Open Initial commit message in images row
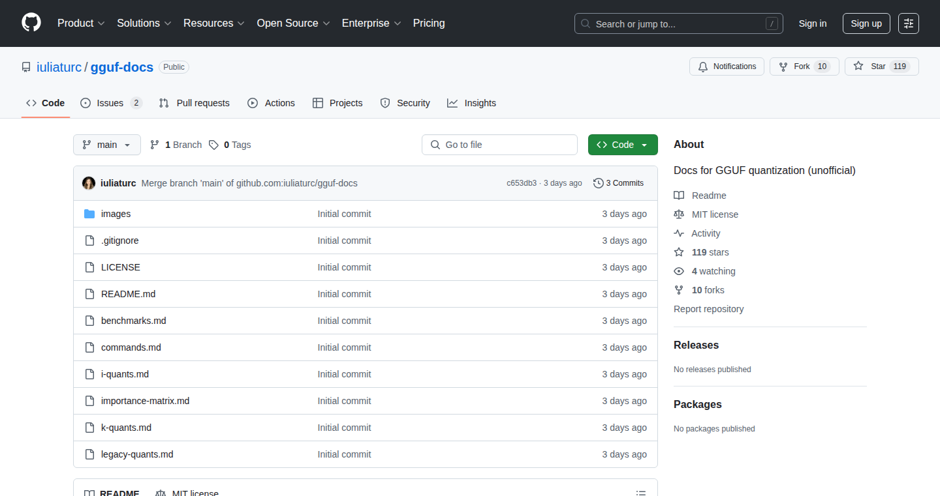 point(344,214)
